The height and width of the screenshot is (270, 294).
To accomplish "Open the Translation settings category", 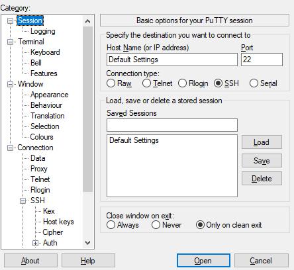I will click(48, 116).
